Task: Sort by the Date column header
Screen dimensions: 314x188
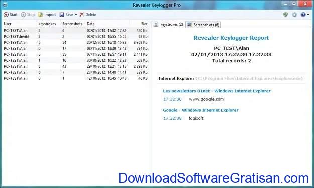Action: [x=91, y=24]
